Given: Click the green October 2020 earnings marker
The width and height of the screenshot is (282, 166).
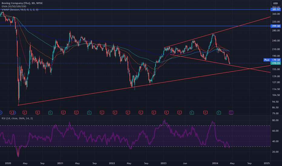Looking at the screenshot, I should click(x=50, y=113).
